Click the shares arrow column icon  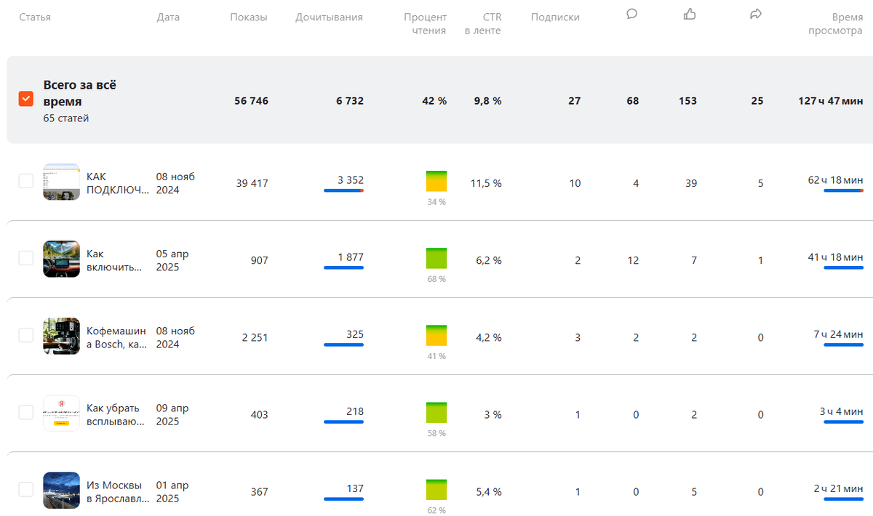(x=755, y=14)
